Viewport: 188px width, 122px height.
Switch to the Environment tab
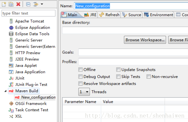pos(158,15)
